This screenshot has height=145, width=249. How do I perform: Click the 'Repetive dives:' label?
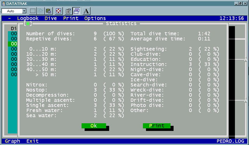tap(49, 39)
